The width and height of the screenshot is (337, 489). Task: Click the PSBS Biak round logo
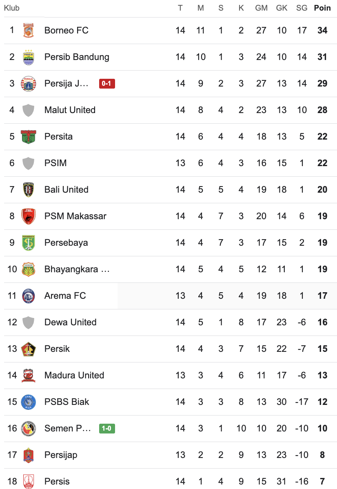point(28,402)
